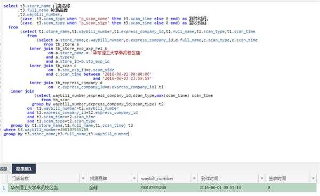Viewport: 320px width, 196px height.
Task: Switch to the 结果集1 tab
Action: [x=23, y=169]
